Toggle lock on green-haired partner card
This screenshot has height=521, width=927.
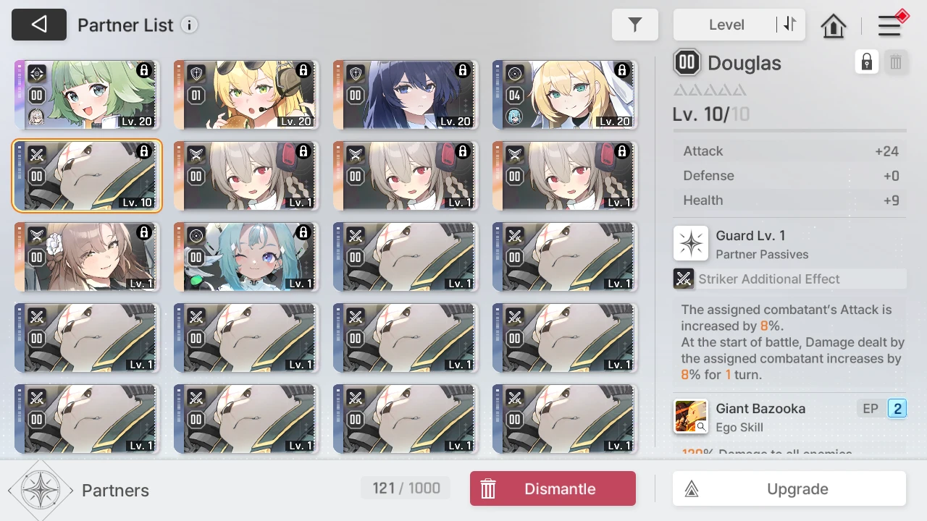(144, 70)
